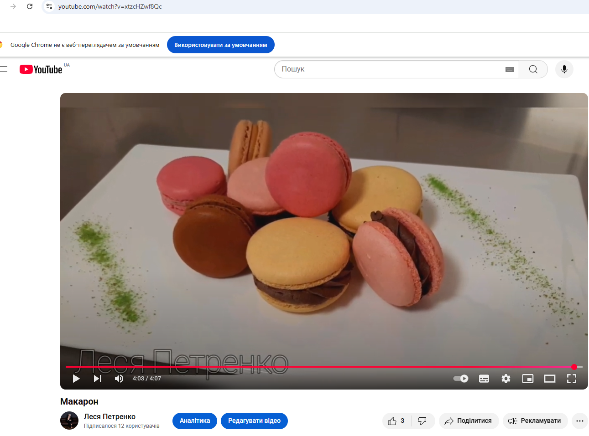
Task: Click the video title Макарон
Action: (79, 401)
